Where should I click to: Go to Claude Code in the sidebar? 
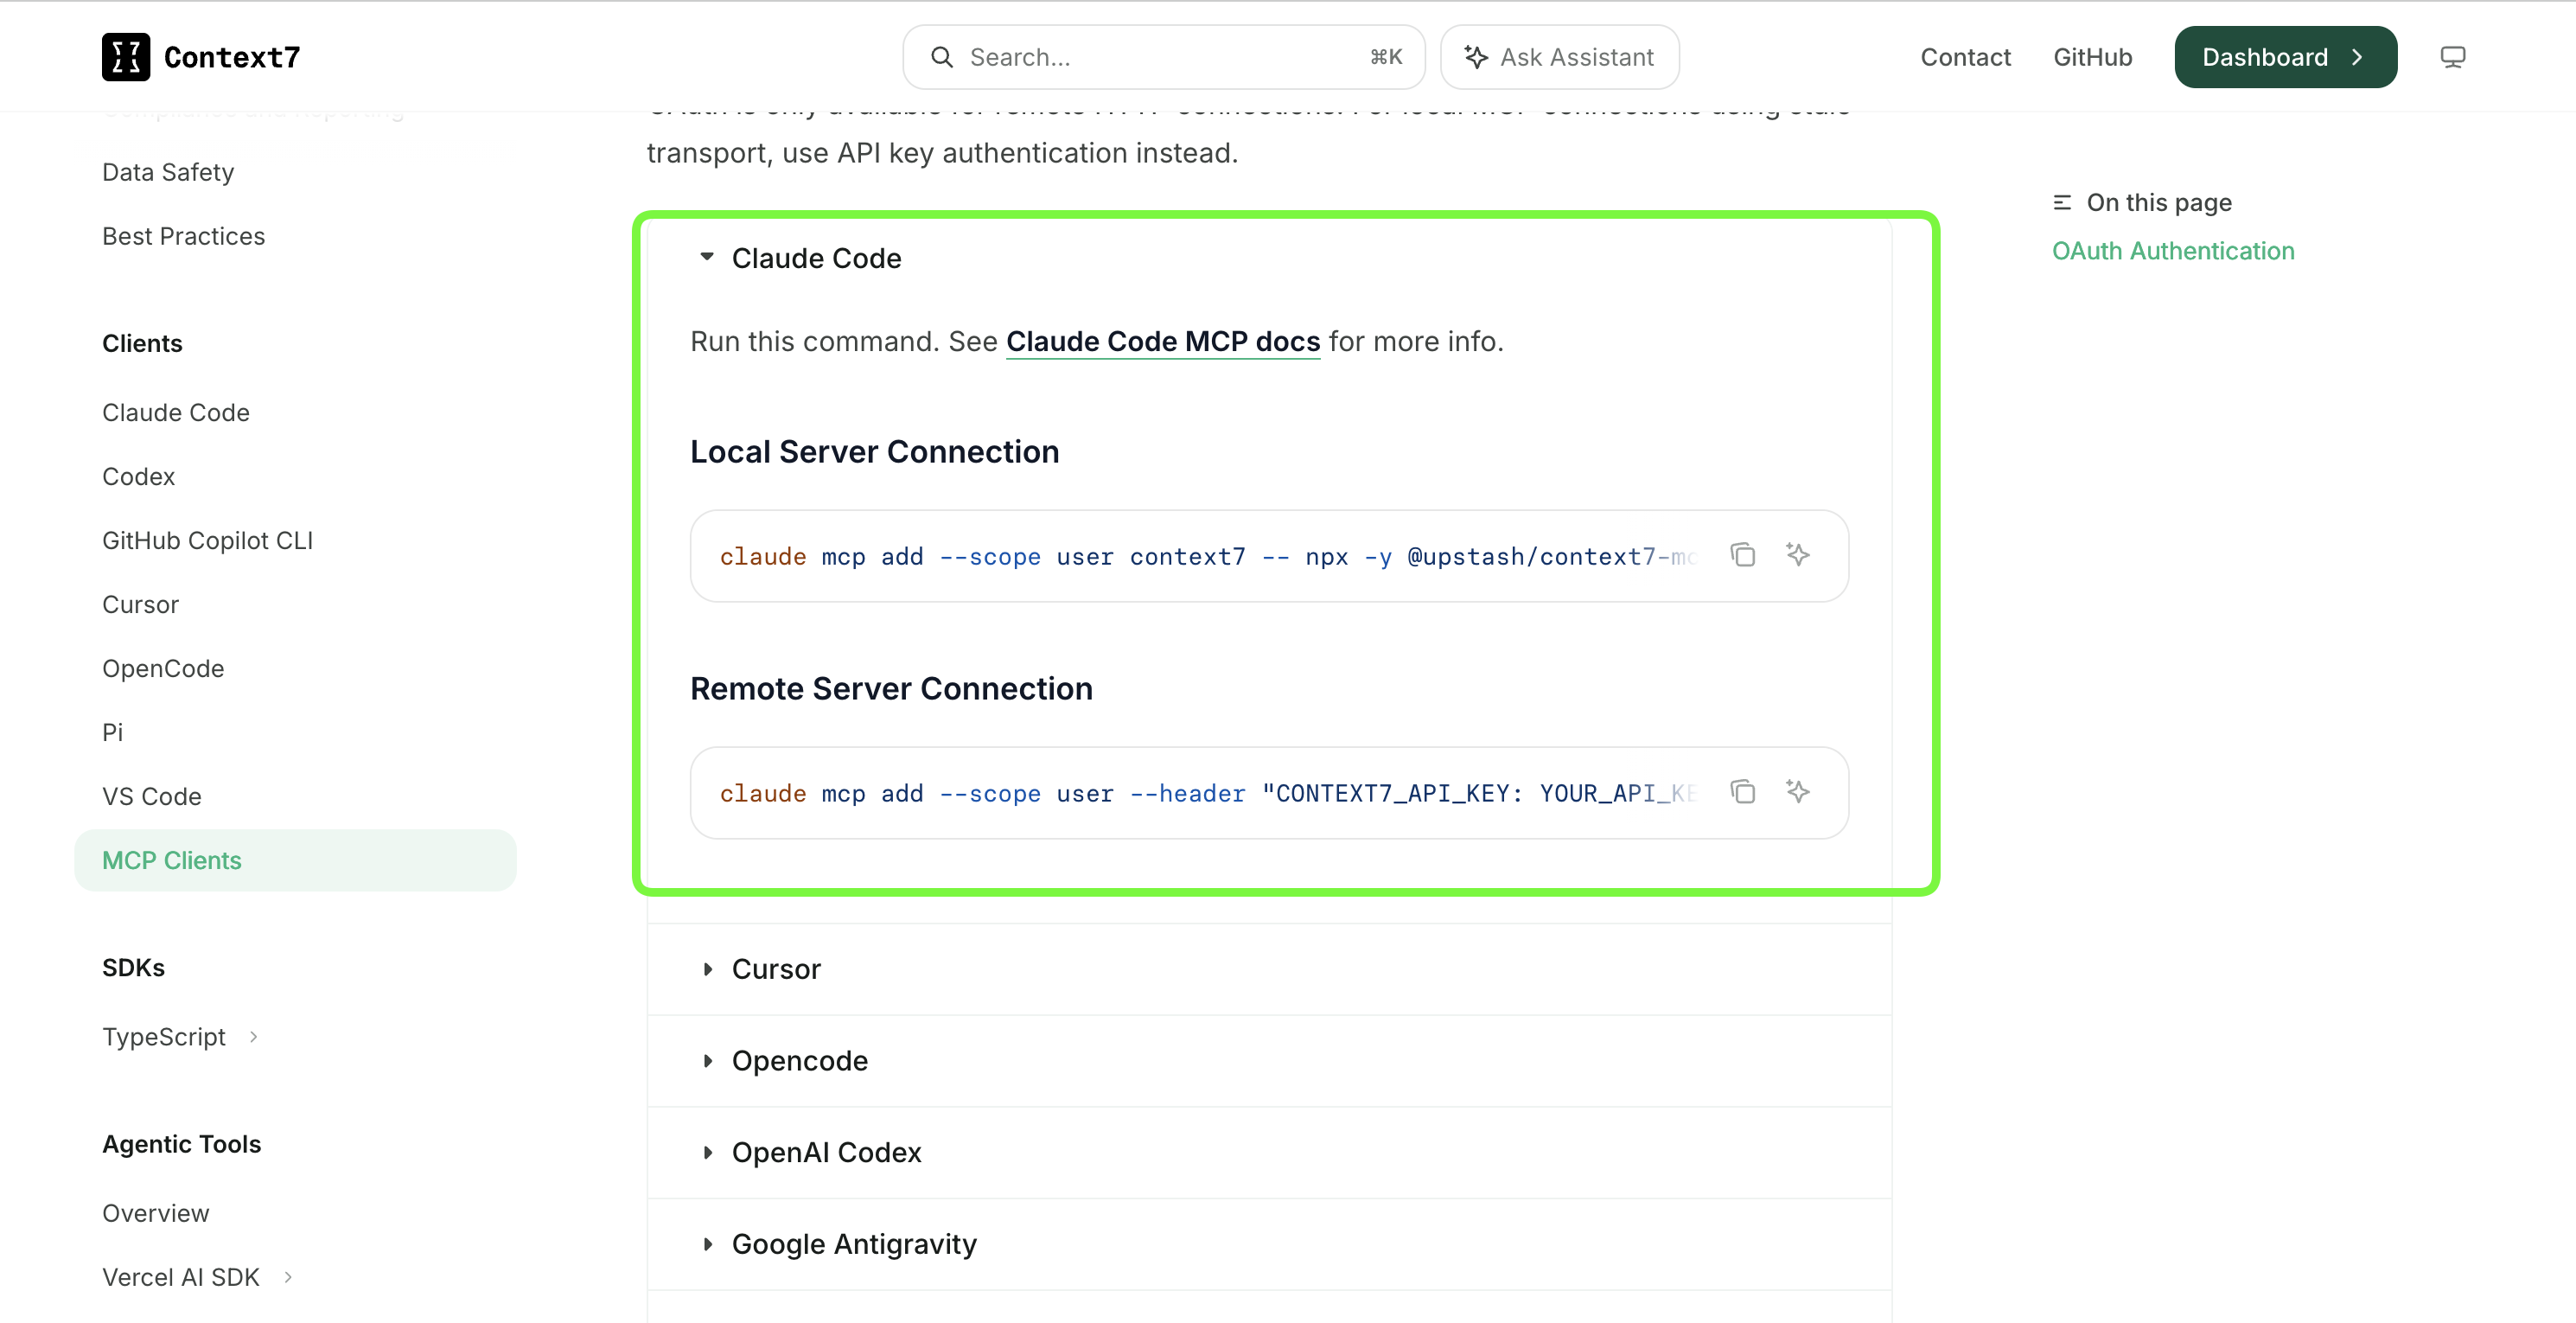click(176, 412)
